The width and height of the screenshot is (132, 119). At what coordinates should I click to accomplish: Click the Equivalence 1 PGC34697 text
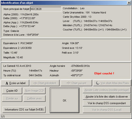[18, 43]
